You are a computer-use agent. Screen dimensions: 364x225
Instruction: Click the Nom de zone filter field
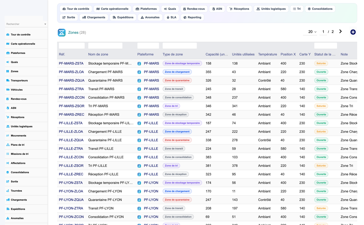tap(105, 46)
